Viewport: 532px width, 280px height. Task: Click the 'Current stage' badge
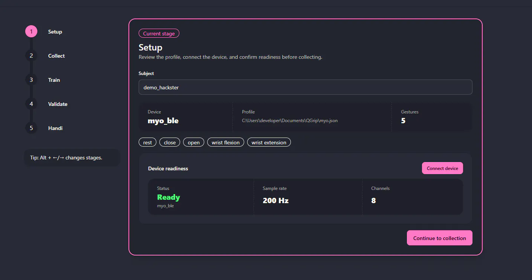tap(159, 34)
